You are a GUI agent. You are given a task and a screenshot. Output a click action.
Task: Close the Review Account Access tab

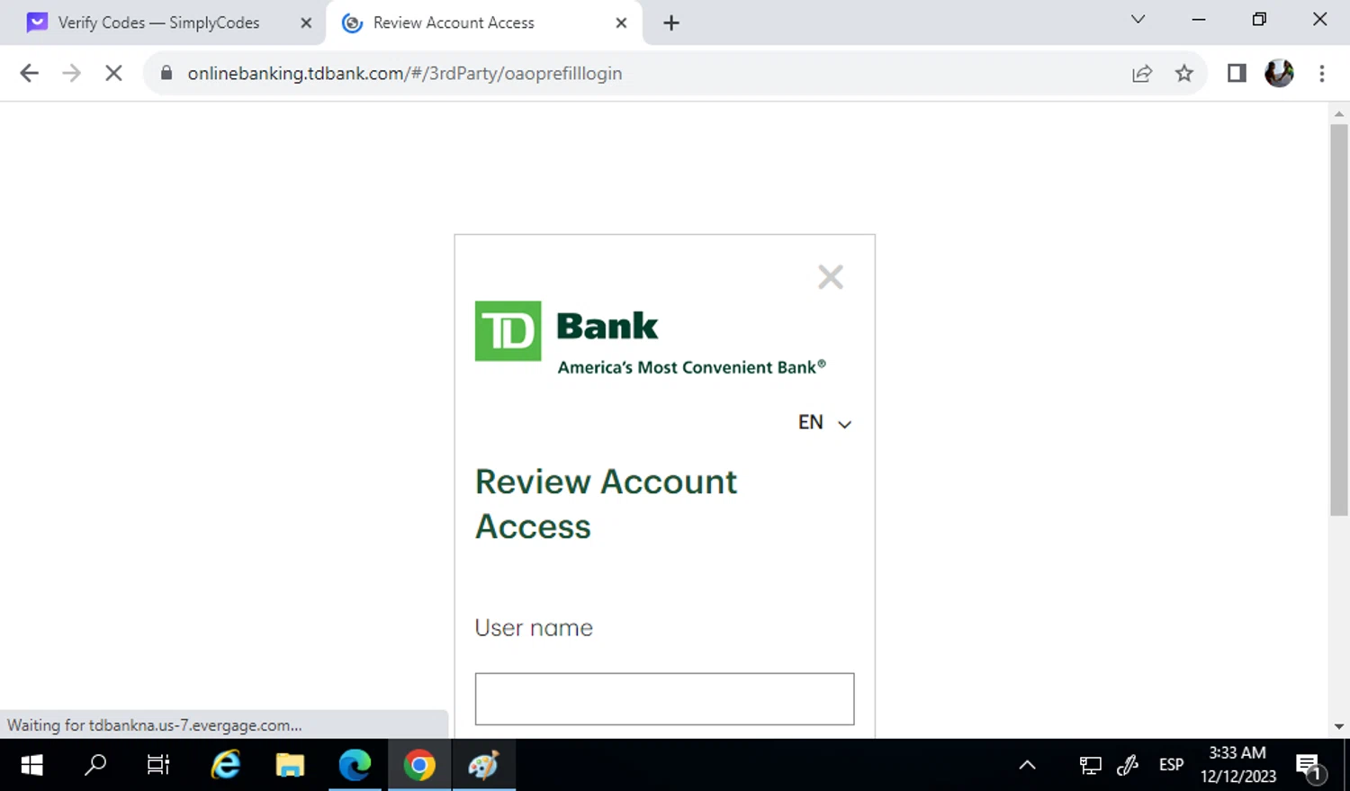(x=621, y=23)
